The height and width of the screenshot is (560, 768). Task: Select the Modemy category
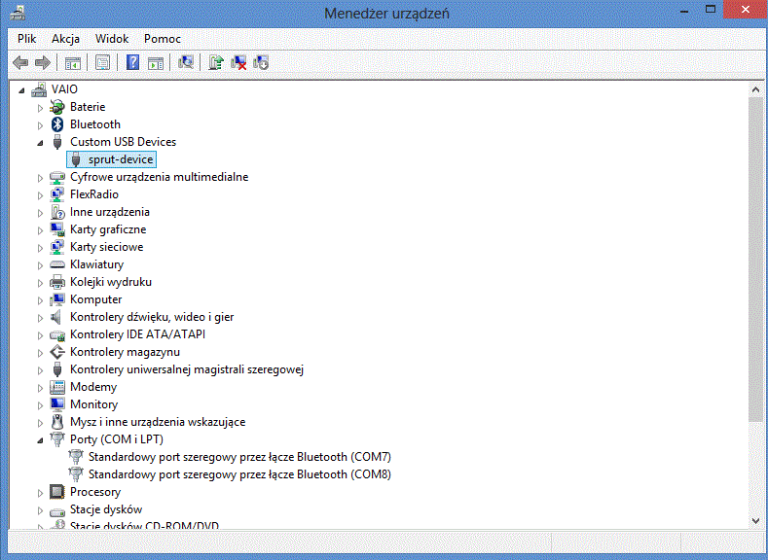point(92,387)
